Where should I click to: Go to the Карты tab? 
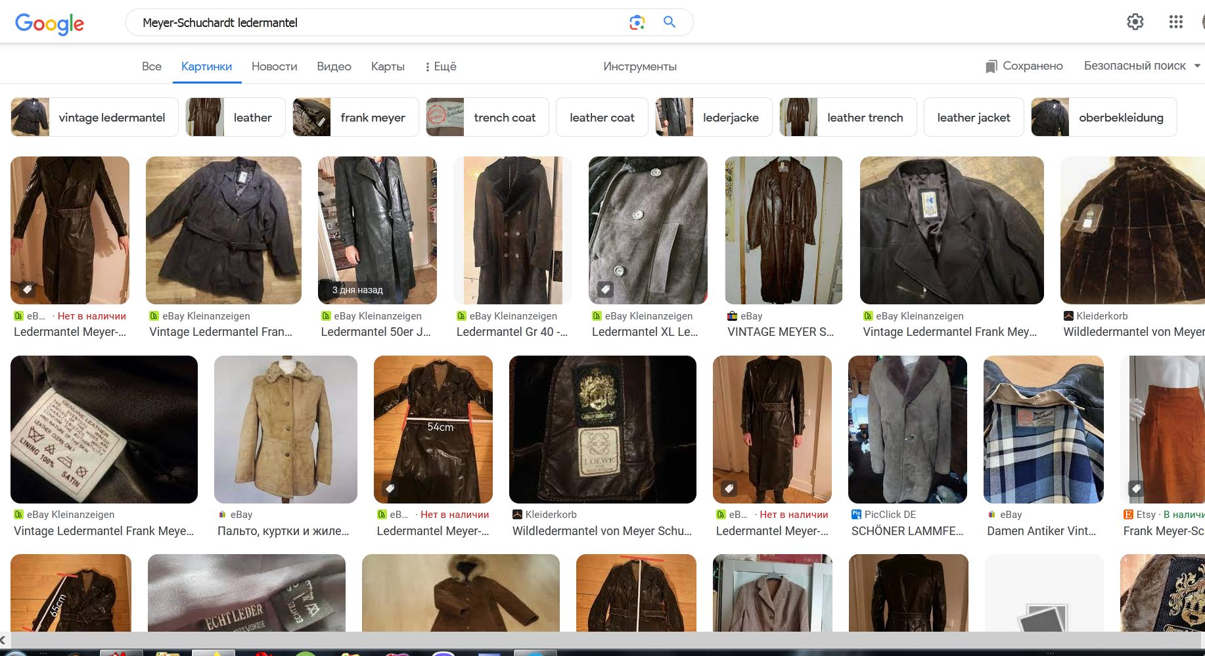tap(388, 66)
